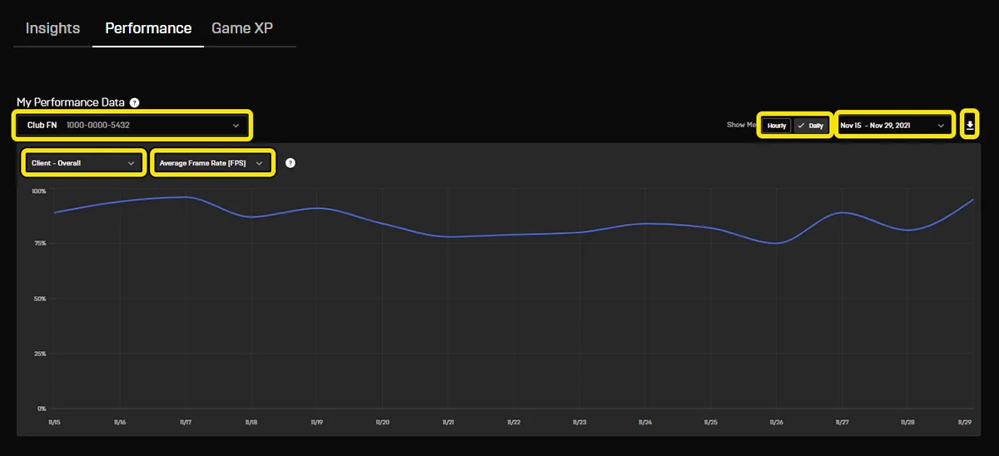Open the Club FN island dropdown
The width and height of the screenshot is (999, 456).
pyautogui.click(x=132, y=126)
